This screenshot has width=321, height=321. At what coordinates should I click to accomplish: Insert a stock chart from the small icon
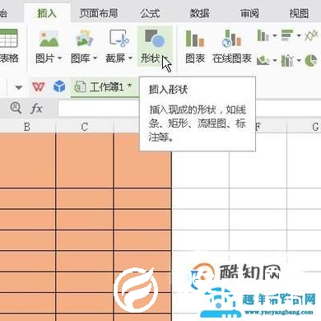tap(287, 60)
